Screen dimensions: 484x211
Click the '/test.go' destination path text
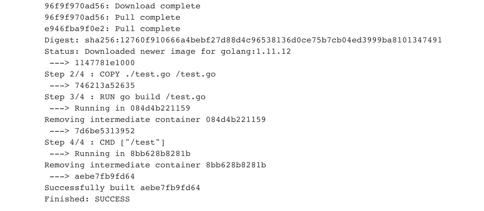[196, 74]
